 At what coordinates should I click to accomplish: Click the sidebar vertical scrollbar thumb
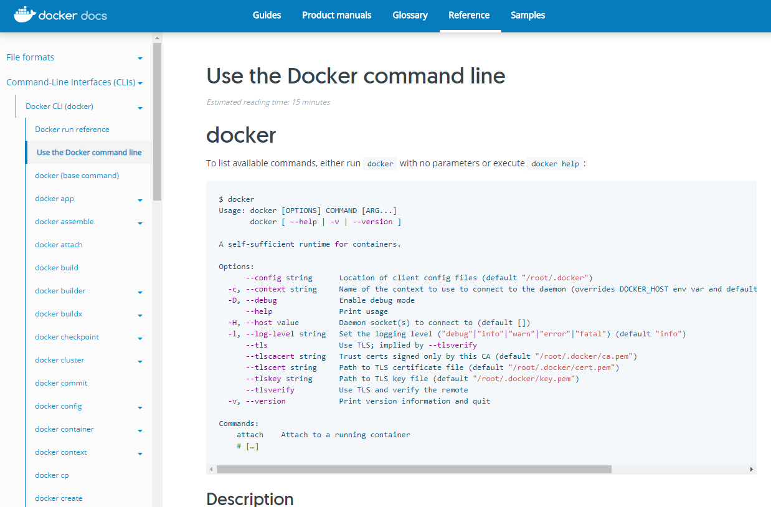[x=157, y=118]
